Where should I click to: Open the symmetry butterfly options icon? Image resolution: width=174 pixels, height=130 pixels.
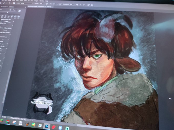[x=92, y=5]
